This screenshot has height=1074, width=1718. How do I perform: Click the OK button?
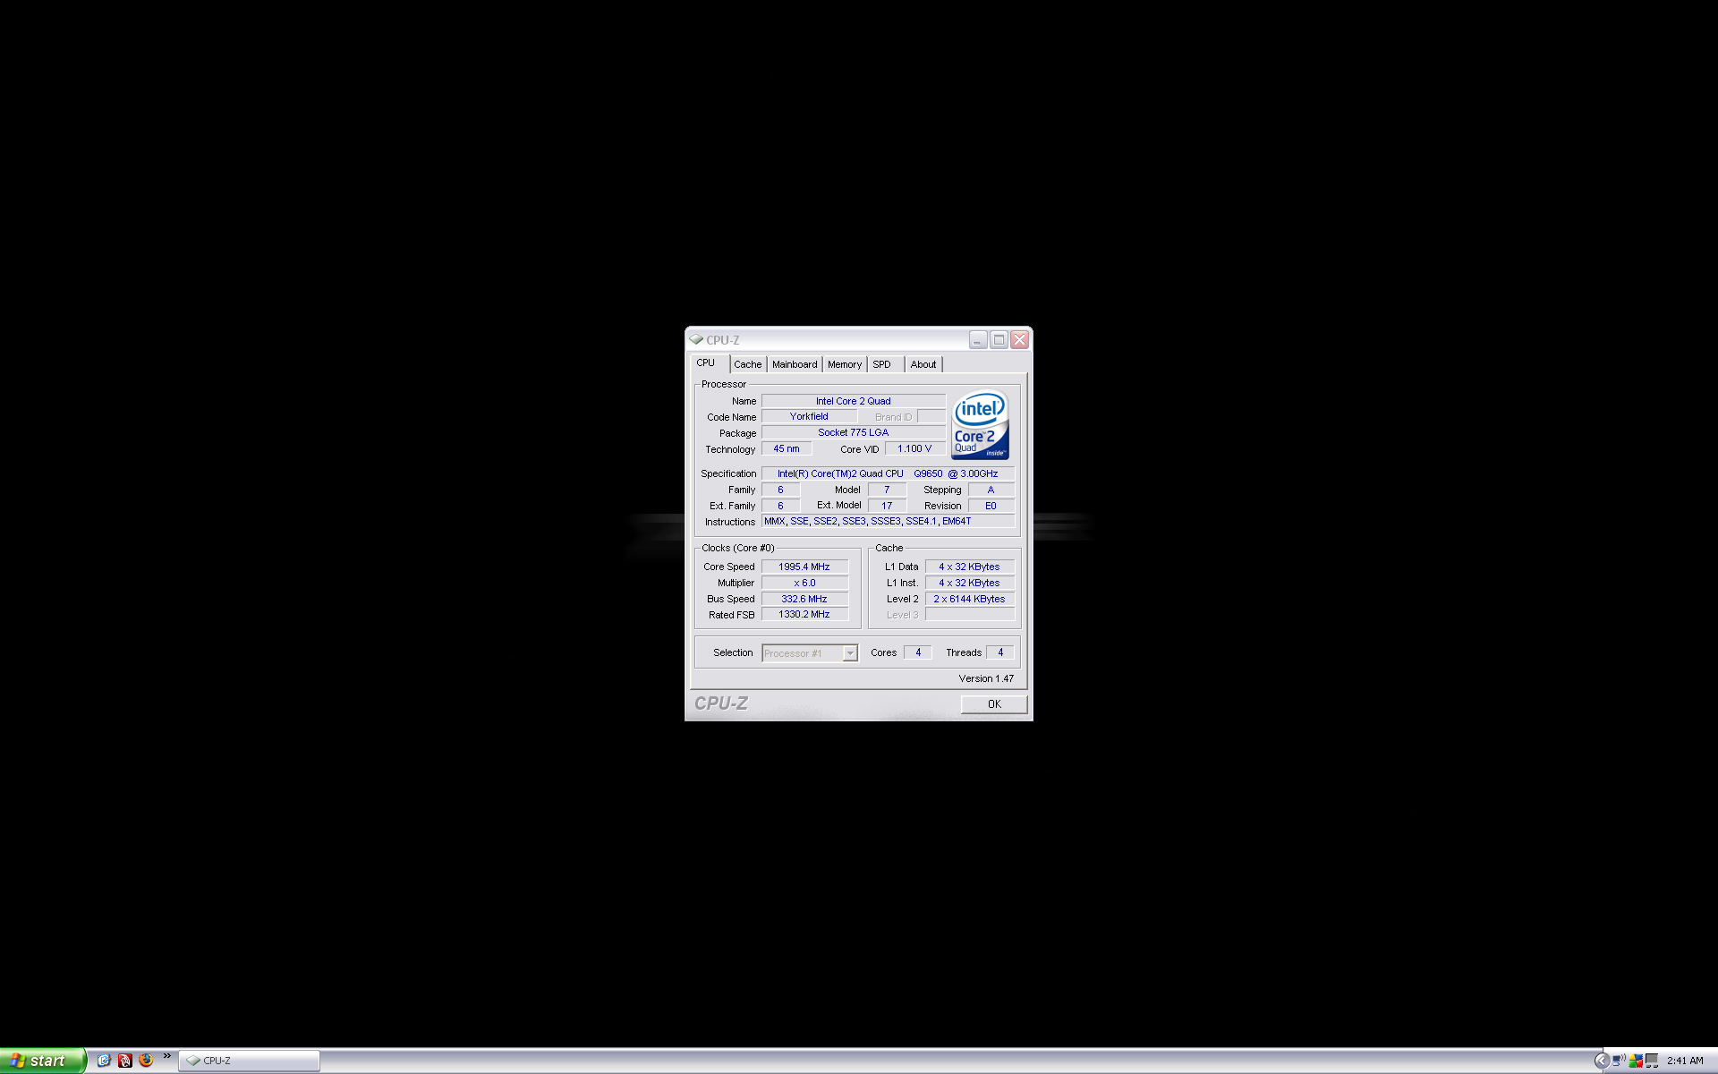pos(994,704)
